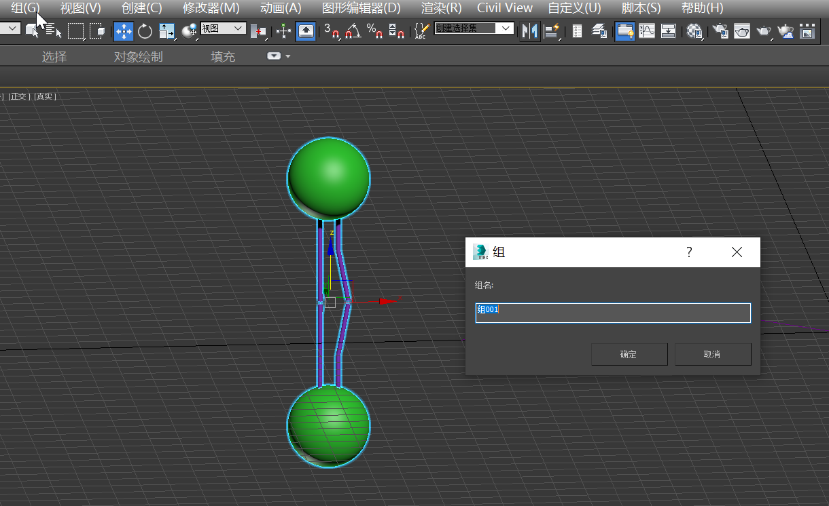Viewport: 829px width, 506px height.
Task: Activate the Select and Place tool
Action: (x=190, y=31)
